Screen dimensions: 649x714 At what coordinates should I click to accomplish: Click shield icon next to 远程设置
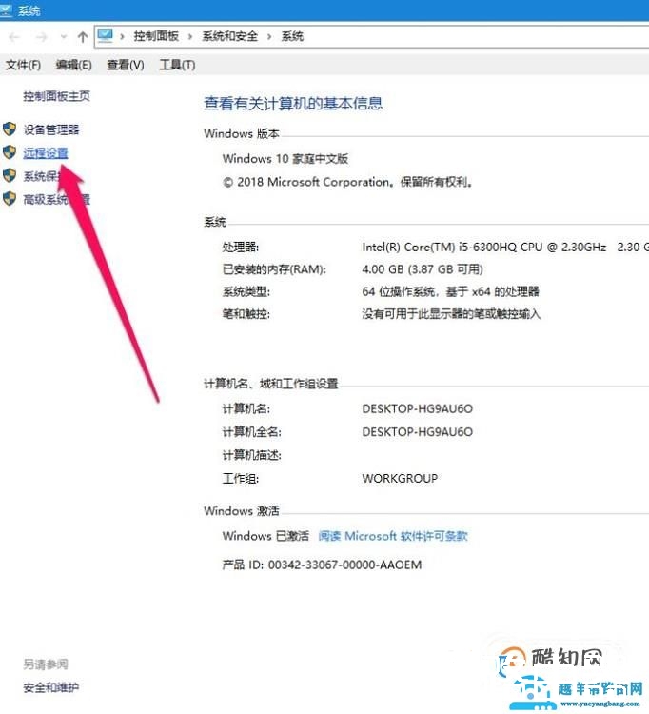10,152
